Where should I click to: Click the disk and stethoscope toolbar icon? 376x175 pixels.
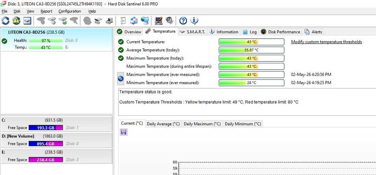point(41,21)
